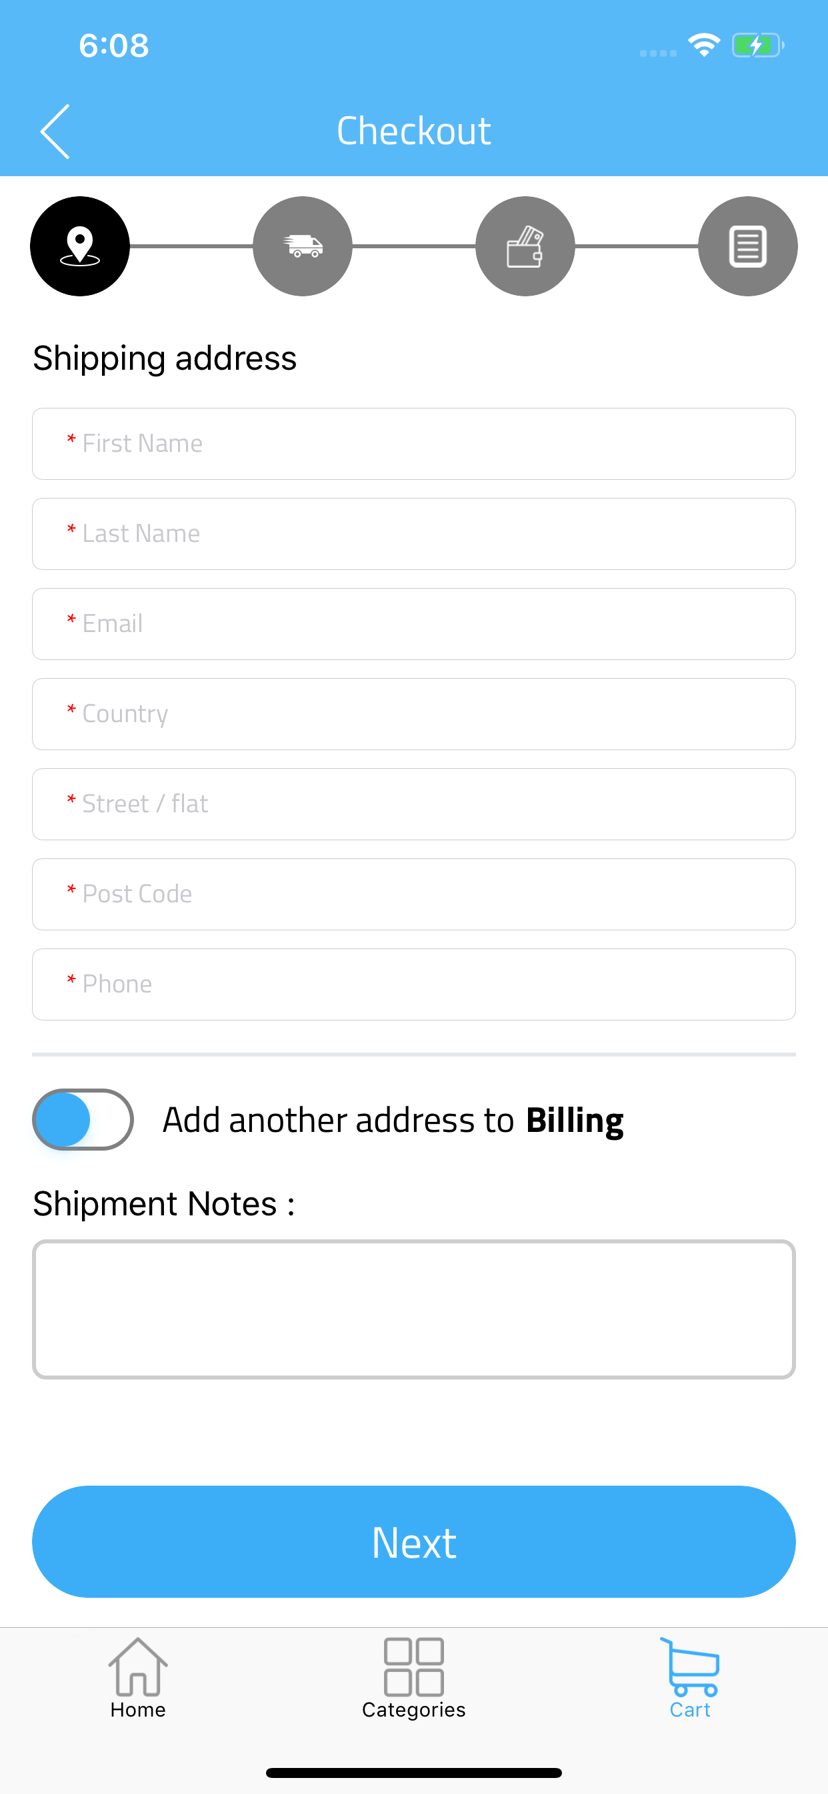Focus the First Name input field

coord(413,444)
